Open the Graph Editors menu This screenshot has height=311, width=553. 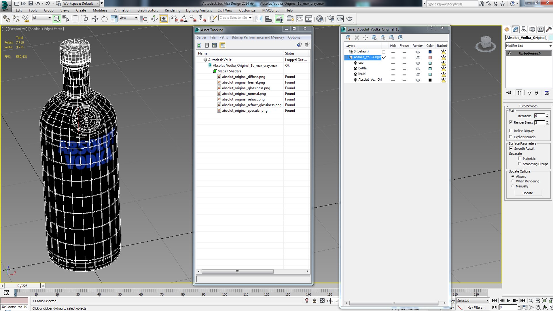(x=147, y=10)
